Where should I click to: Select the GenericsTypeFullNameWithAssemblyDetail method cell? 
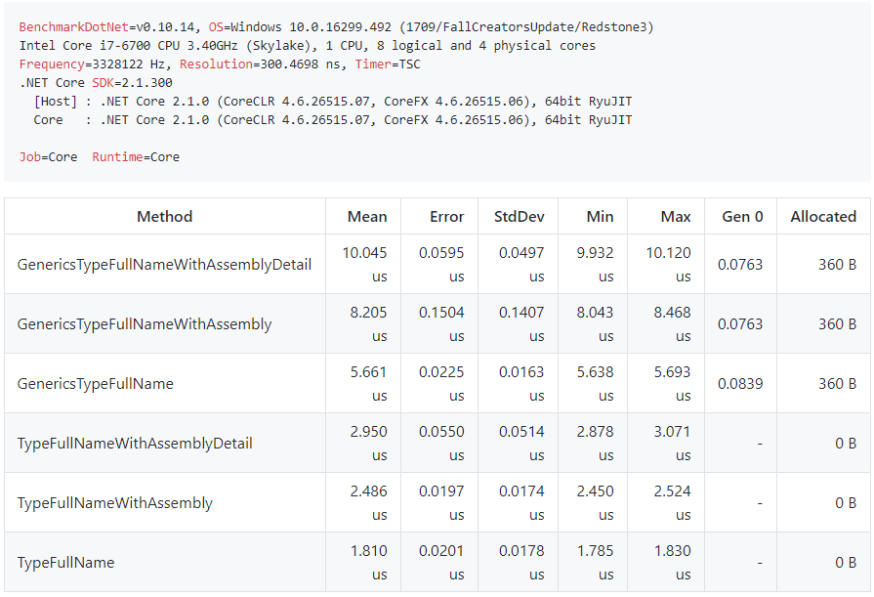tap(164, 265)
